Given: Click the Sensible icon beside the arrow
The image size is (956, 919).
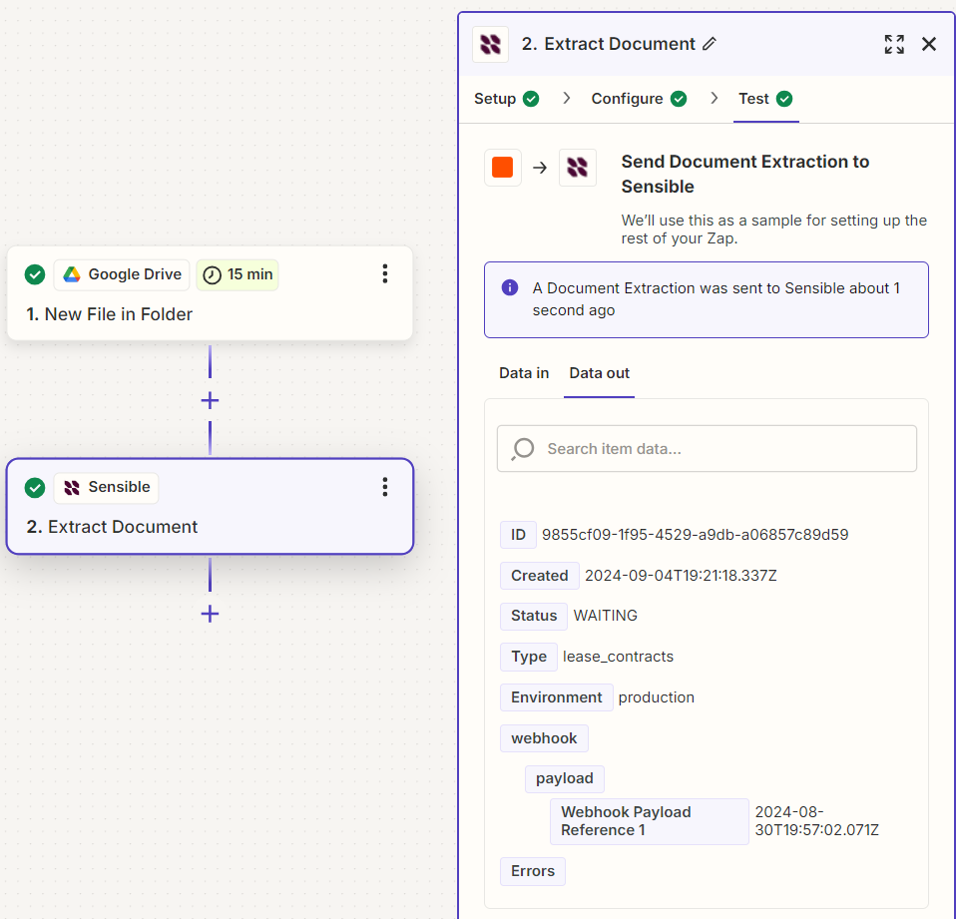Looking at the screenshot, I should 578,167.
